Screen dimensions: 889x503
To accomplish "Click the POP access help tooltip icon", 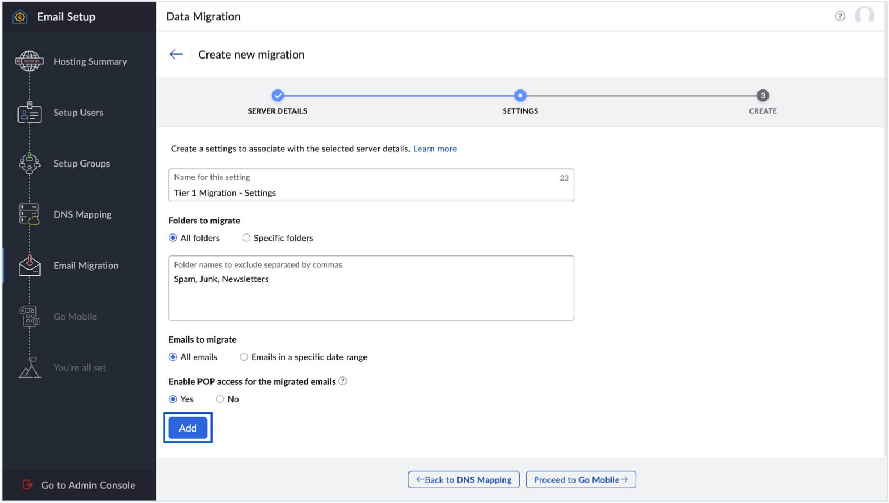I will [343, 381].
